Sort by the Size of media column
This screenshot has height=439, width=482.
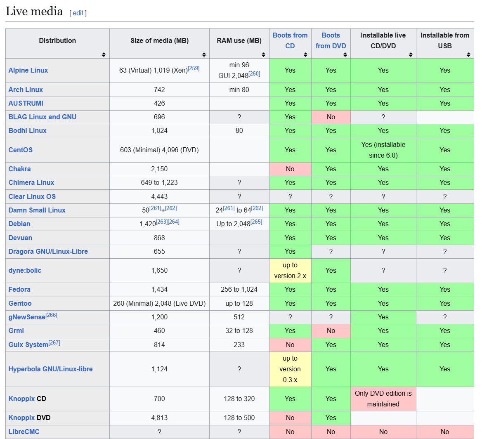click(x=204, y=54)
